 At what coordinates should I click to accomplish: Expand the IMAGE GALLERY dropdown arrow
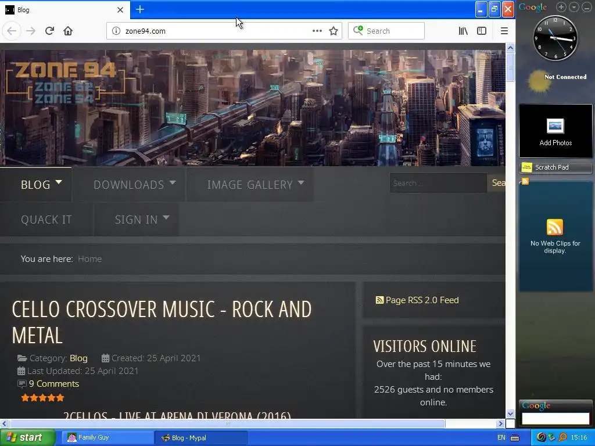pyautogui.click(x=301, y=182)
